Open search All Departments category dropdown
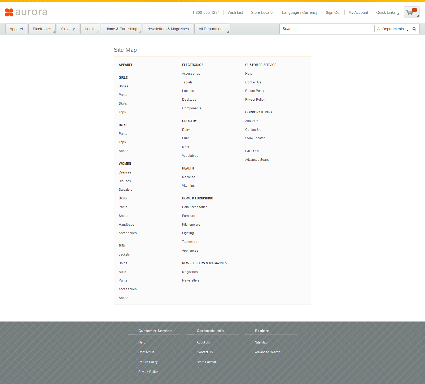 point(392,29)
